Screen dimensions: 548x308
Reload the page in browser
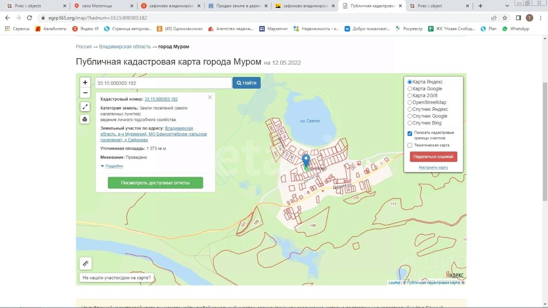[x=30, y=18]
